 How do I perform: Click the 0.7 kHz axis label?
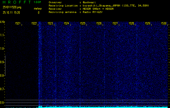coord(2,89)
